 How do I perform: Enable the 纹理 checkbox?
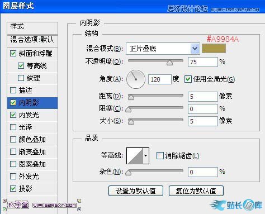click(x=21, y=78)
